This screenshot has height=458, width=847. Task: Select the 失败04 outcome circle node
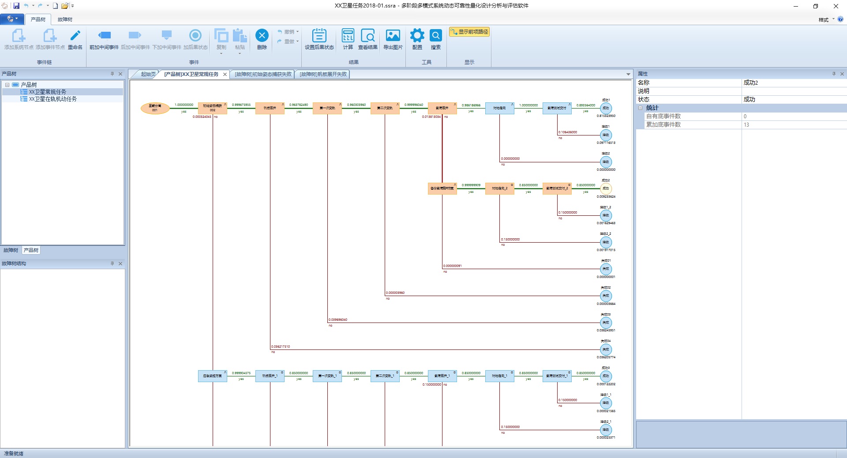pos(606,349)
